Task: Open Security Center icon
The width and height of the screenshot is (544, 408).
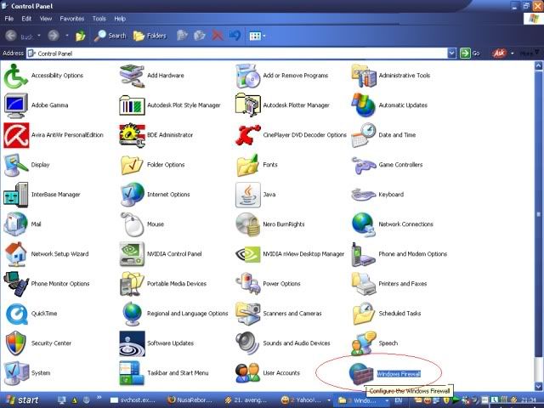Action: point(15,343)
